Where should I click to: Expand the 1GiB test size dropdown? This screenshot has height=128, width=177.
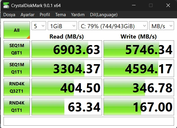click(x=62, y=26)
